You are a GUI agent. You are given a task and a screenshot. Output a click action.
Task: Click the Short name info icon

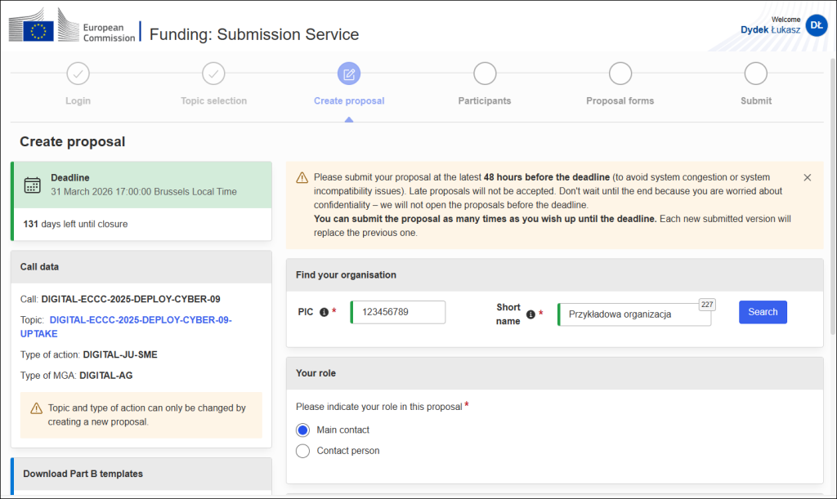[530, 314]
